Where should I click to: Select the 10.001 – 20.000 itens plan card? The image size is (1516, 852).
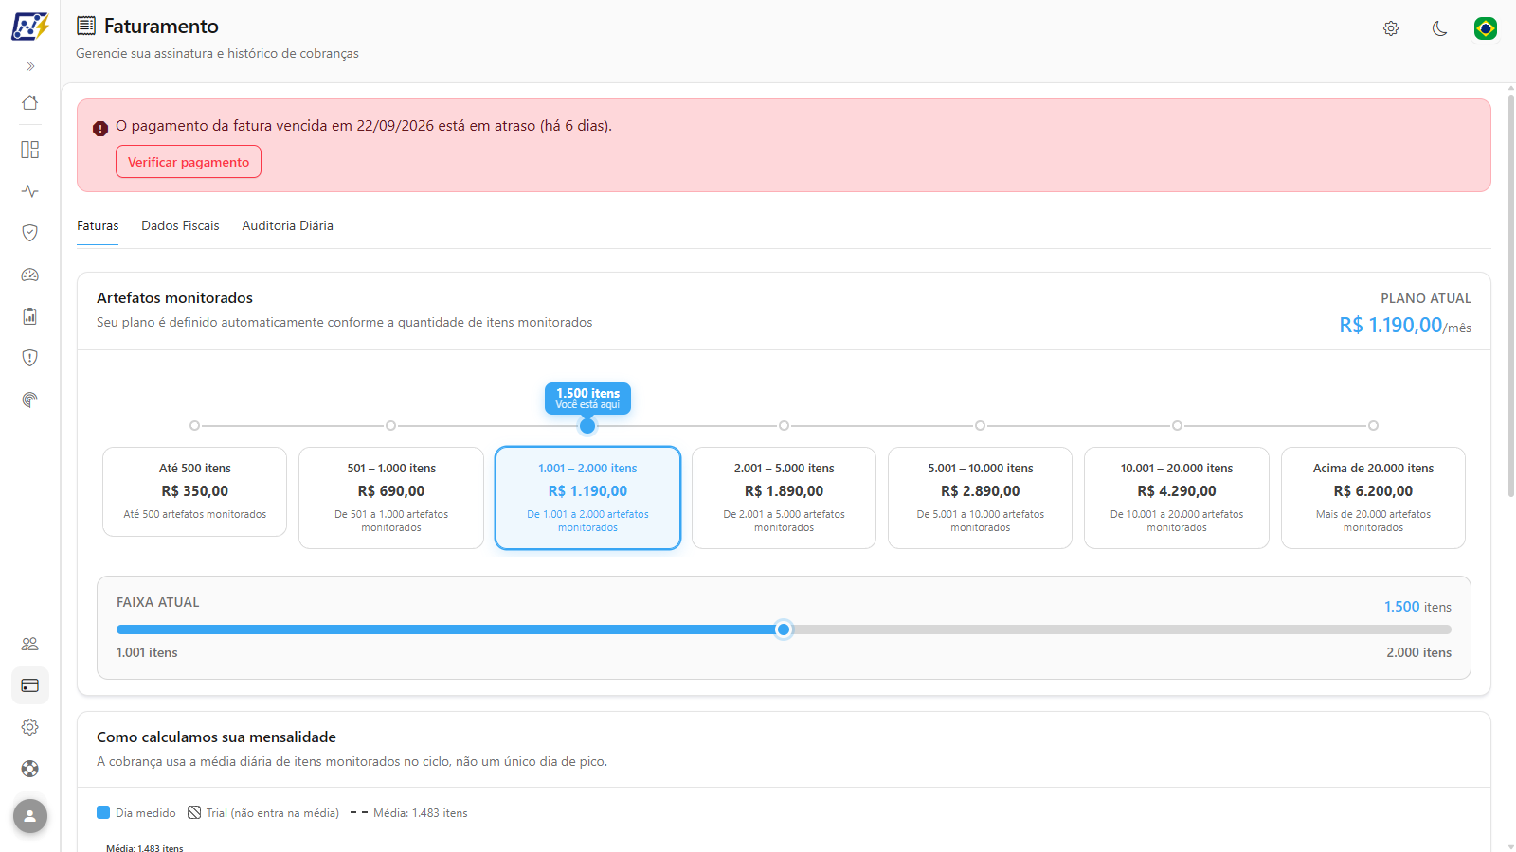[x=1177, y=498]
